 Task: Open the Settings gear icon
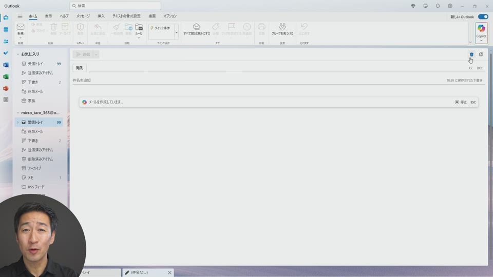click(450, 6)
